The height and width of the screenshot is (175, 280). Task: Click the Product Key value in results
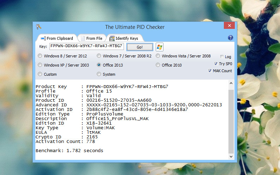[x=127, y=87]
